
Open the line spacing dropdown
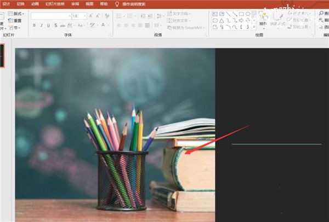pos(160,16)
